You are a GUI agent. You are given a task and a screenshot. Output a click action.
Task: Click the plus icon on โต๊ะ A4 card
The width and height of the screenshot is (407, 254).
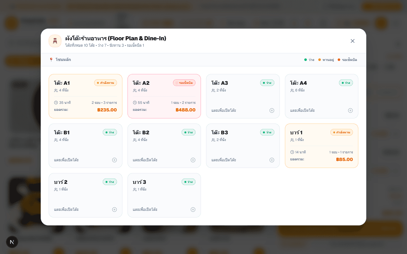point(350,110)
